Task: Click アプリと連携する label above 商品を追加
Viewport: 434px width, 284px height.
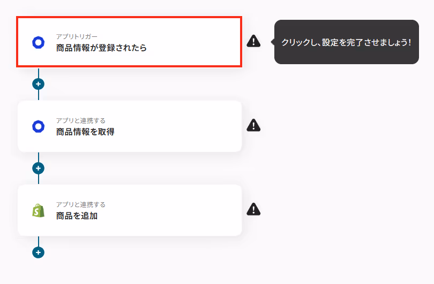Action: pos(81,205)
